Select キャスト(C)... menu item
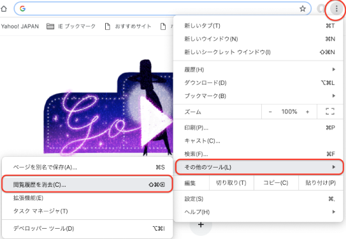This screenshot has height=239, width=346. tap(258, 141)
